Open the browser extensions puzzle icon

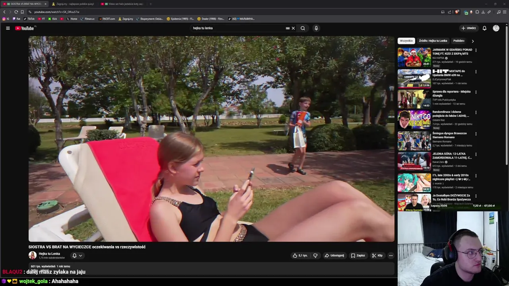coord(477,12)
